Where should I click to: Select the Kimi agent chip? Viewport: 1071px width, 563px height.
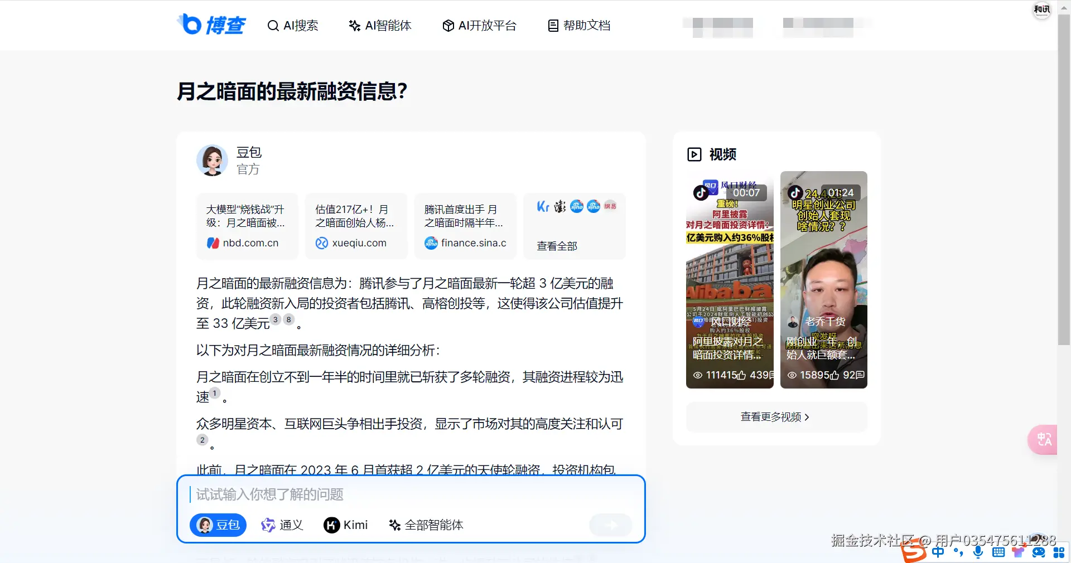(346, 525)
